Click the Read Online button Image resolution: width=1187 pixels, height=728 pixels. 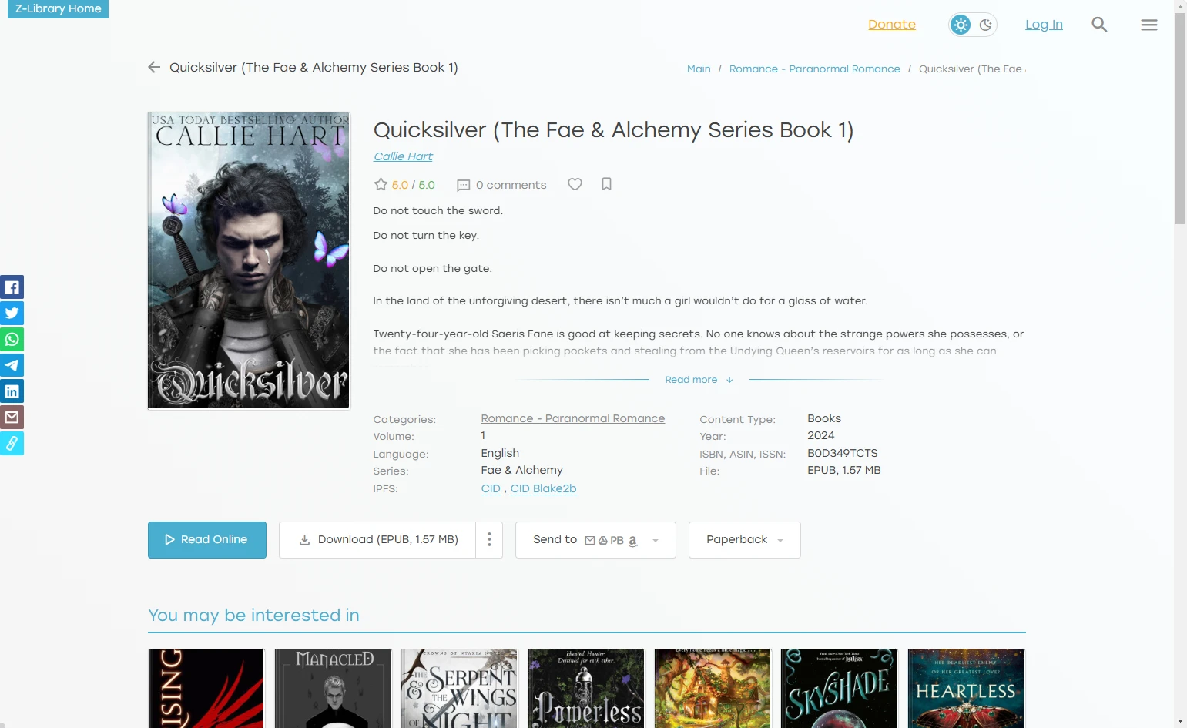click(x=207, y=540)
